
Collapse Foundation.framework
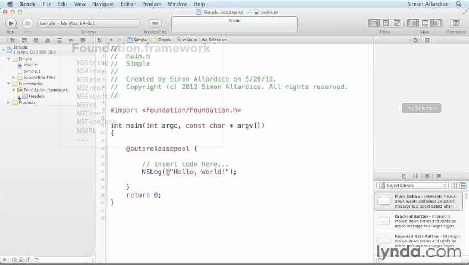click(14, 90)
